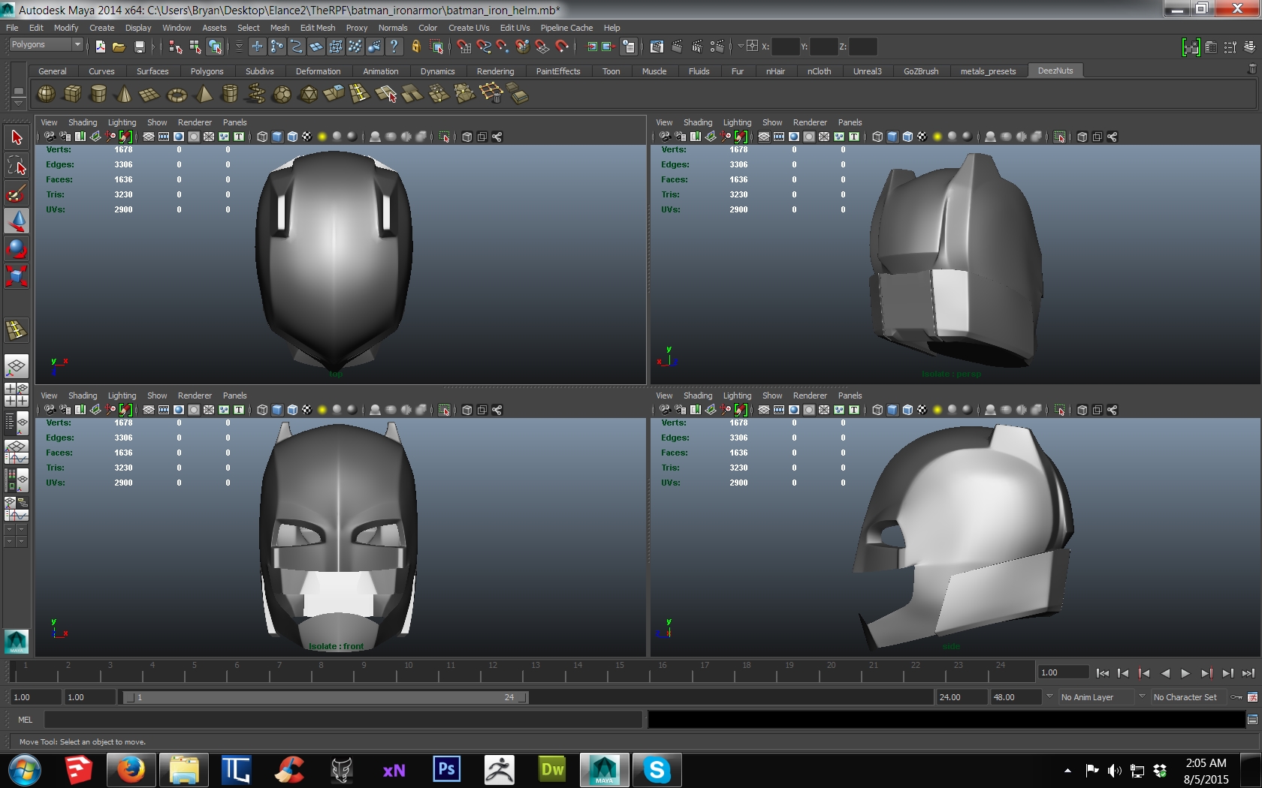Toggle the Auto Keyframe key button
1262x788 pixels.
click(1236, 697)
